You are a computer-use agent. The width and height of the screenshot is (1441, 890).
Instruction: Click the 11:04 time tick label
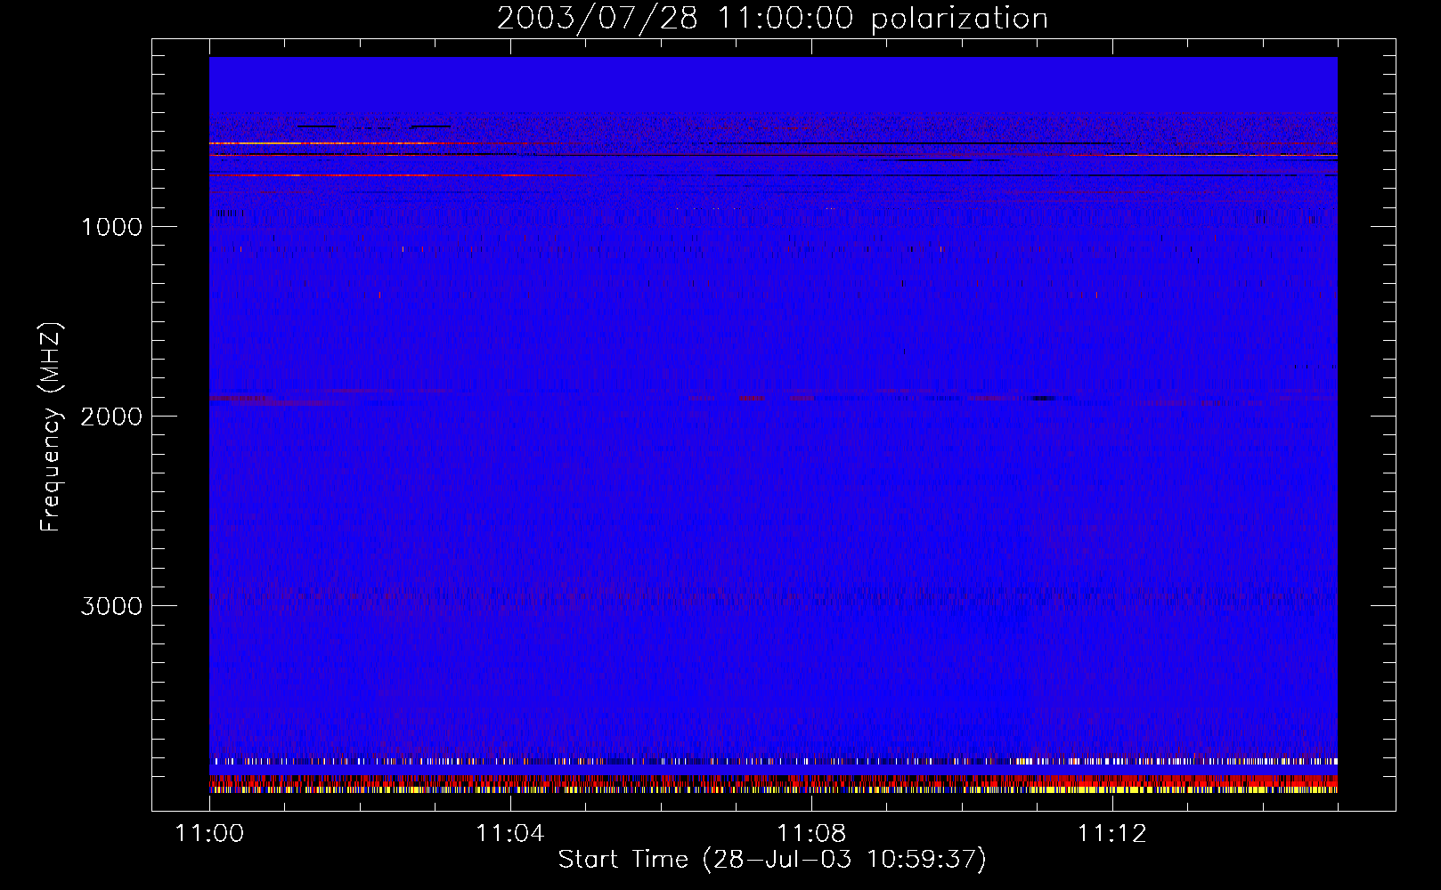coord(510,833)
